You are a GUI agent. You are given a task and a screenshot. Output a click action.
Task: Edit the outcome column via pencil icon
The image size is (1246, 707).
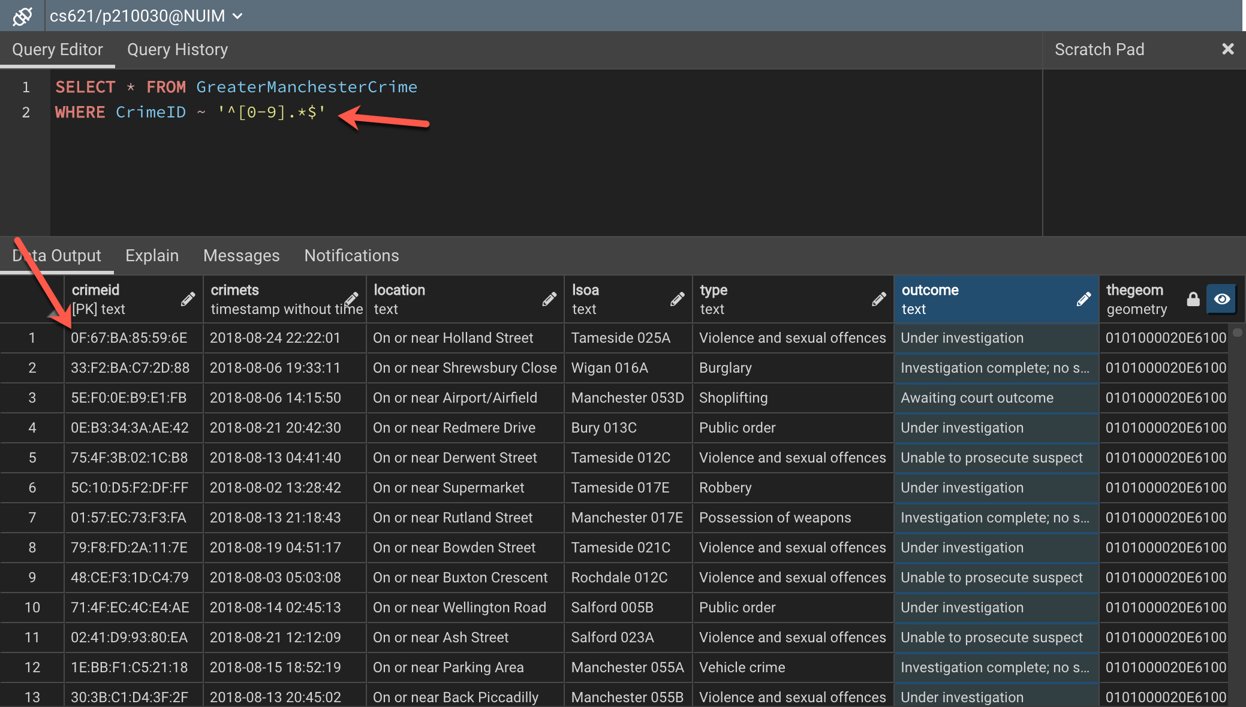[x=1083, y=298]
